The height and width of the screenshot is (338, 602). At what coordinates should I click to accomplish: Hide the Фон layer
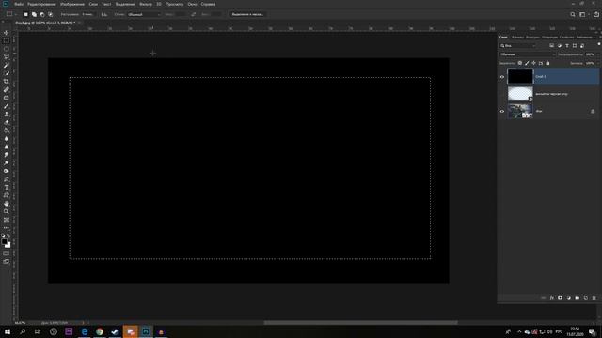(x=501, y=112)
